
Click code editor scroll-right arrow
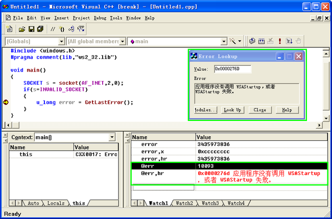(x=319, y=125)
